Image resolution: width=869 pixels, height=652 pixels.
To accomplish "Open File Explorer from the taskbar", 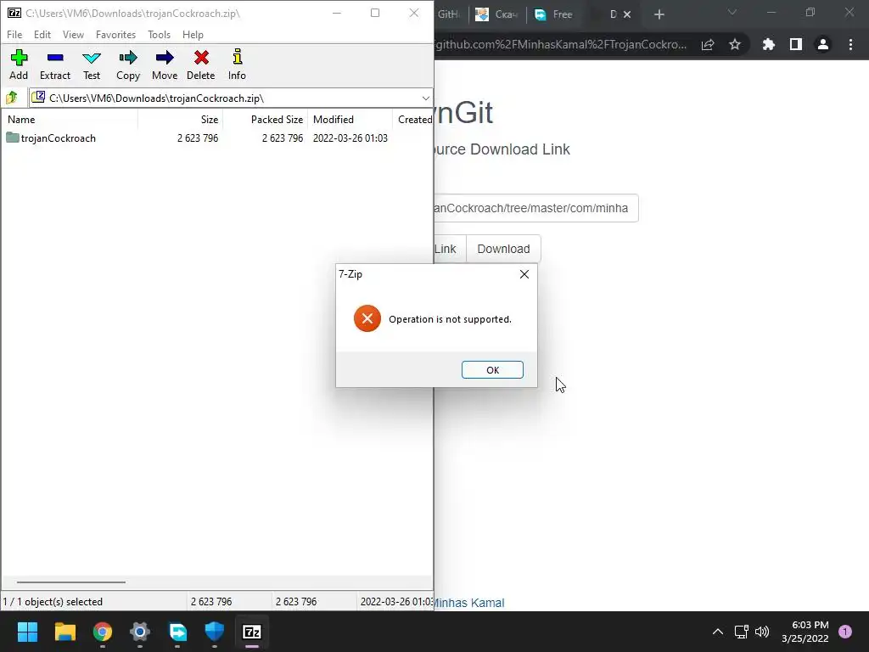I will click(64, 632).
